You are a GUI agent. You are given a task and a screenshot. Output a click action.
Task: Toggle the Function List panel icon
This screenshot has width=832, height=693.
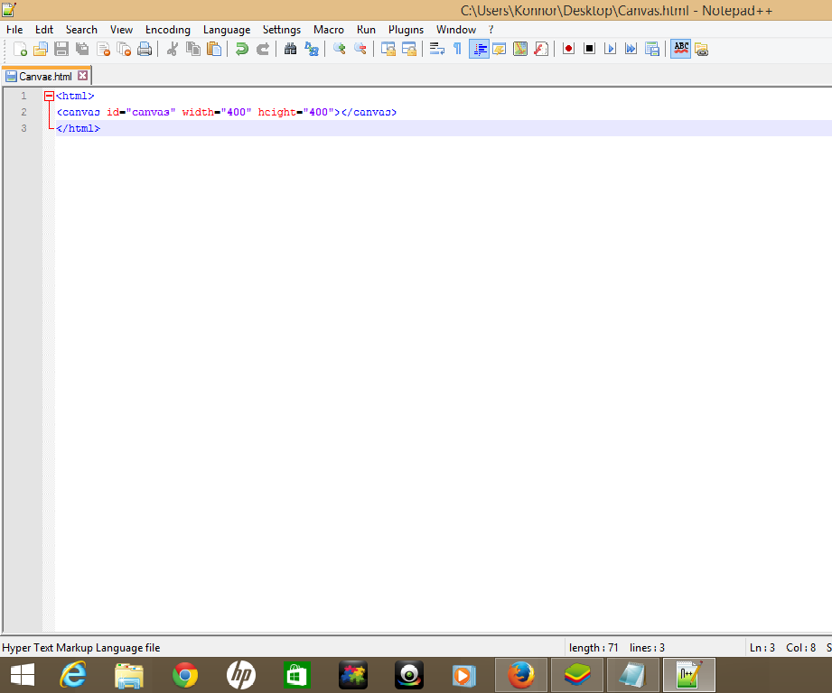[541, 50]
